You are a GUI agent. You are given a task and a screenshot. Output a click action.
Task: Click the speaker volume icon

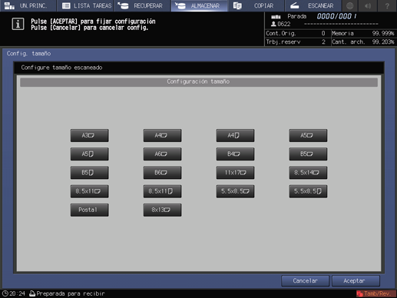pyautogui.click(x=368, y=5)
